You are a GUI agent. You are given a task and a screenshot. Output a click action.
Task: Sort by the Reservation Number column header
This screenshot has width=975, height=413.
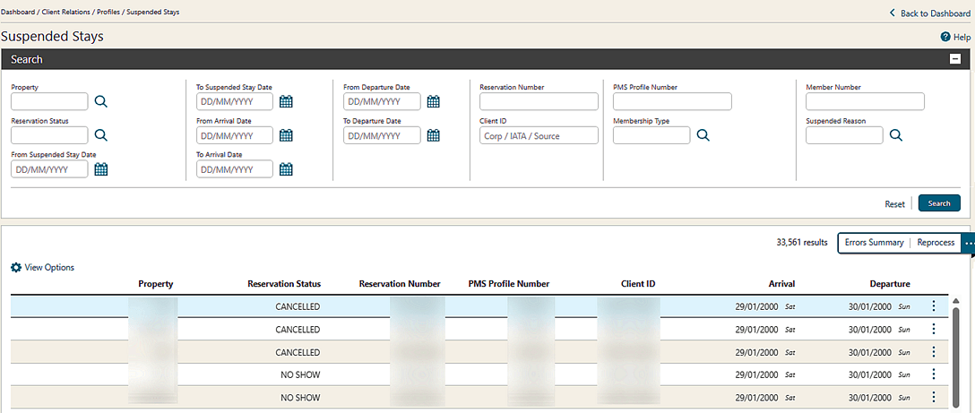400,284
